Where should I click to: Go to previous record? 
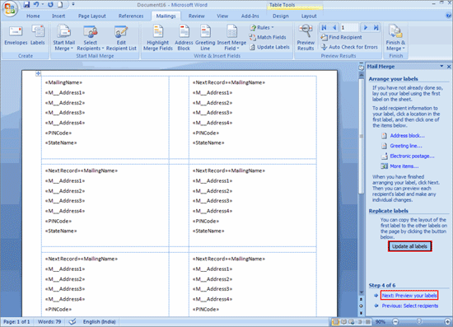334,27
